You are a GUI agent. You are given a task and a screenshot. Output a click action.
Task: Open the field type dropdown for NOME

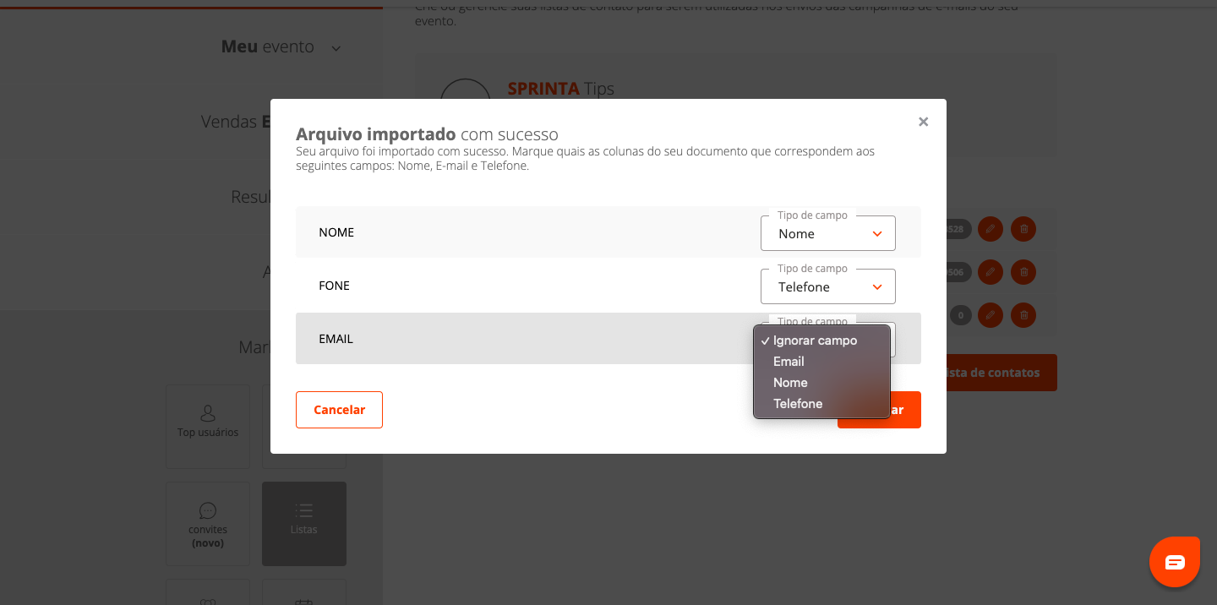tap(827, 233)
